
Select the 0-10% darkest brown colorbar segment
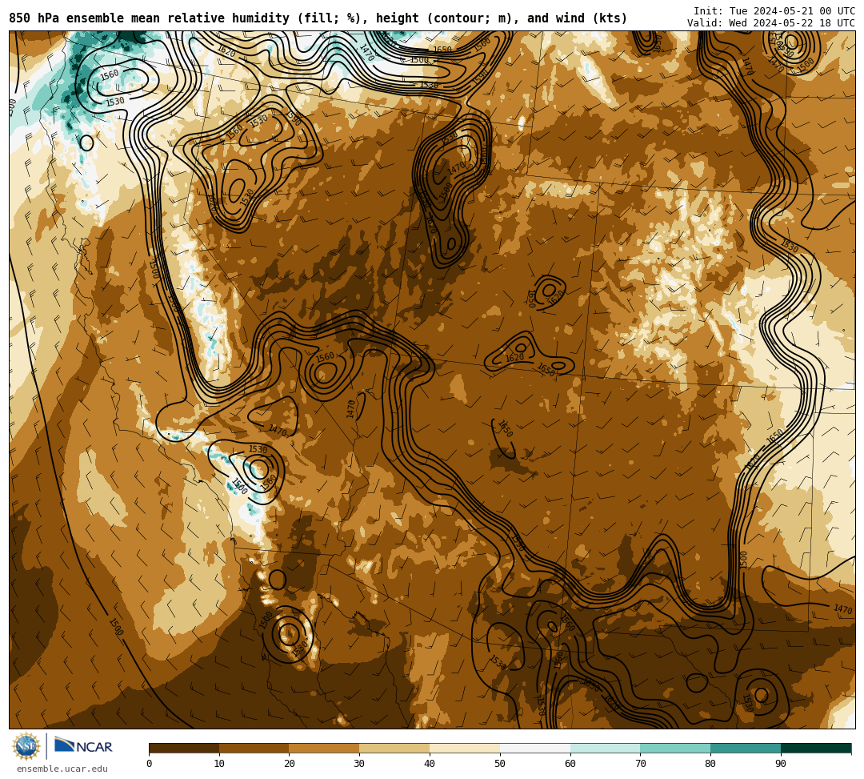pos(184,748)
